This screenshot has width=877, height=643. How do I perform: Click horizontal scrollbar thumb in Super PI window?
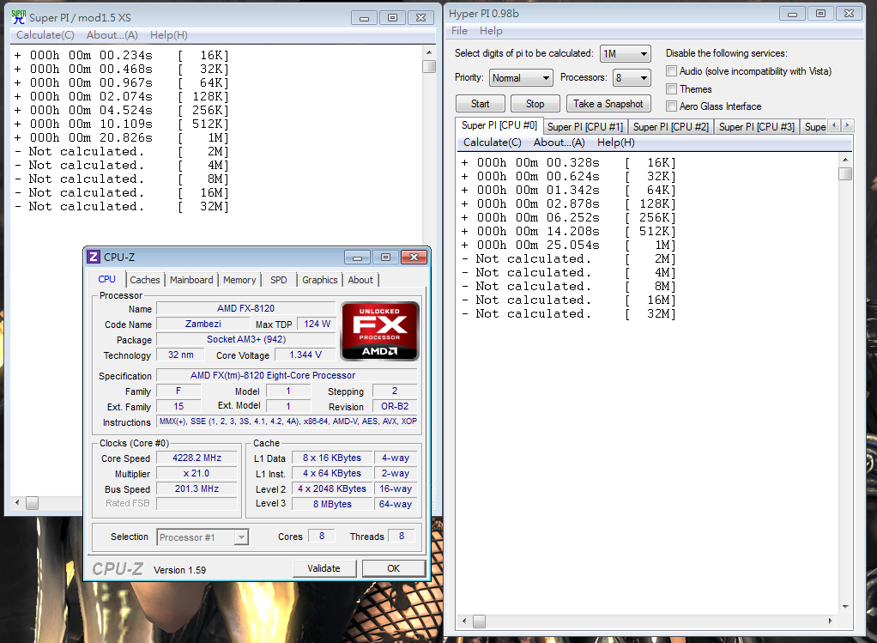point(33,503)
